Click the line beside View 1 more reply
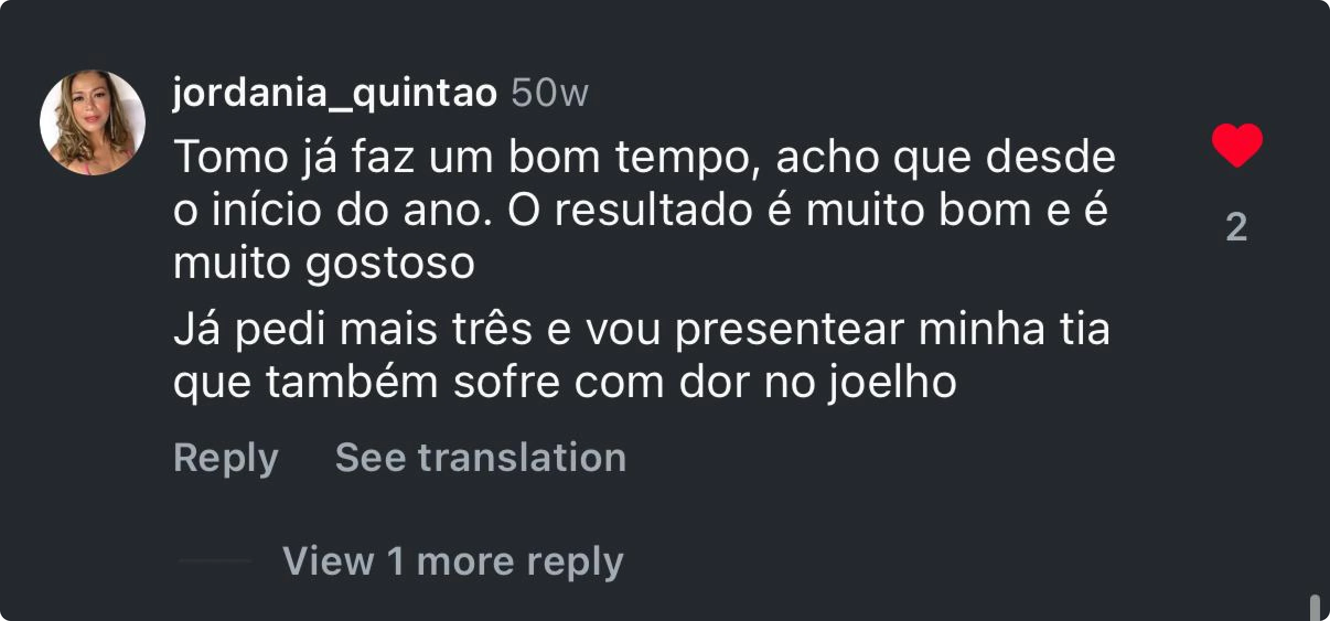This screenshot has width=1330, height=621. click(215, 561)
